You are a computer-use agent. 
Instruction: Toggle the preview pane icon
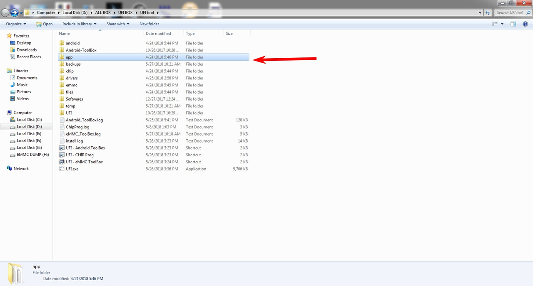(513, 24)
